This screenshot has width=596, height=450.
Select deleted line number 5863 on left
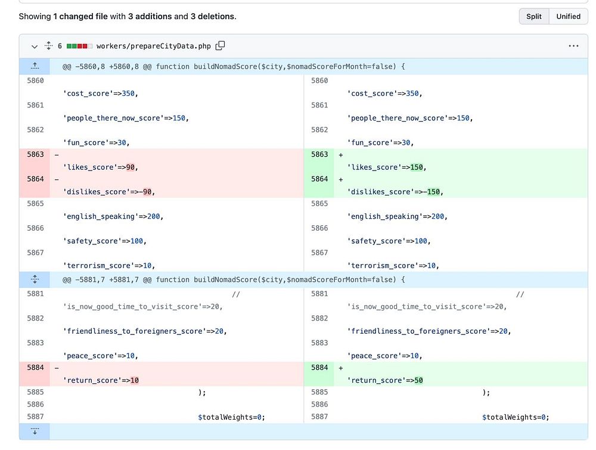pyautogui.click(x=36, y=154)
